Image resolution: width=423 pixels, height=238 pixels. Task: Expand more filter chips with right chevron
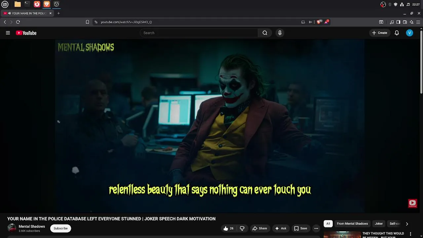click(407, 224)
